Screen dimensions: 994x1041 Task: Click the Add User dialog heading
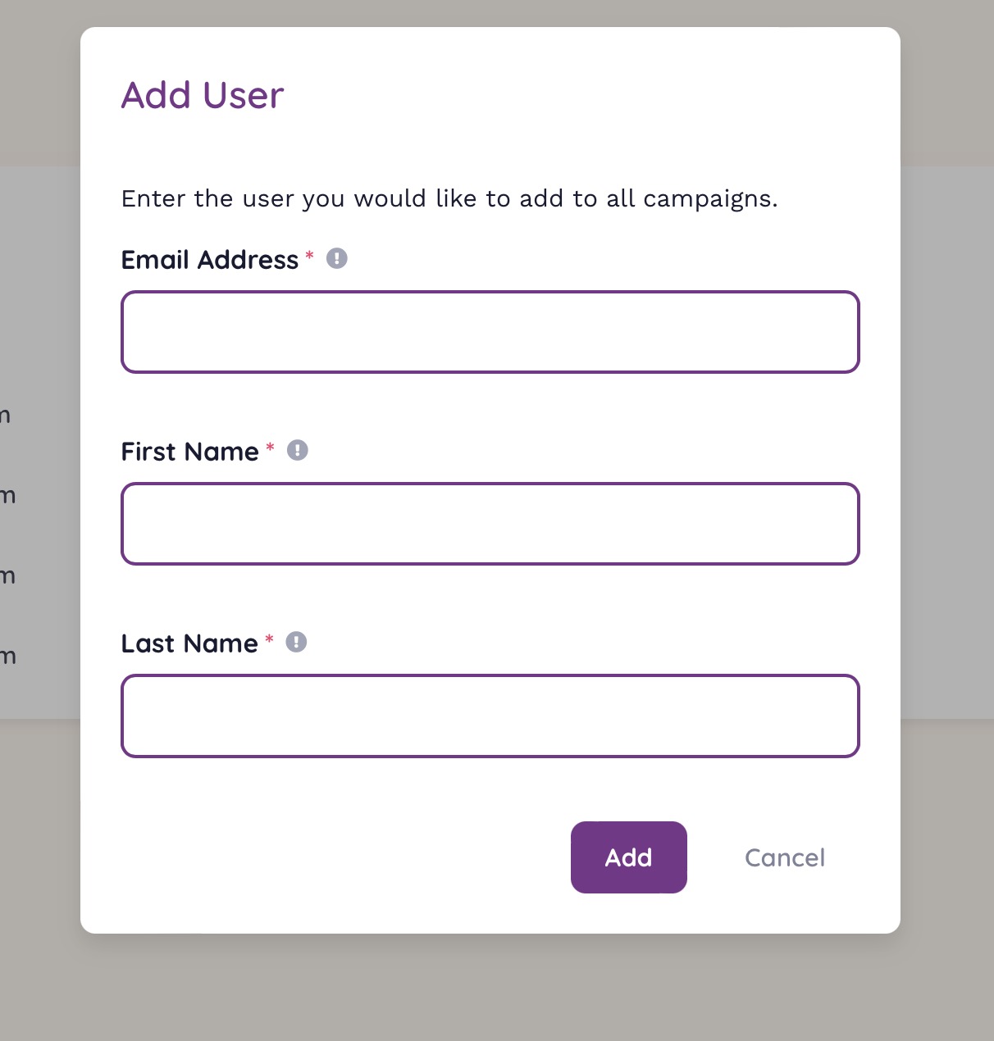[203, 95]
